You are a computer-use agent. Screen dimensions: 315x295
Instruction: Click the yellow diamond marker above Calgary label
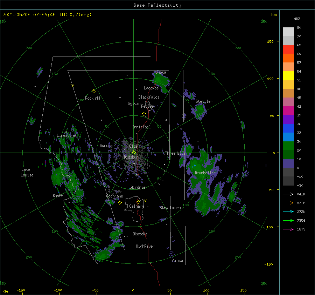coord(138,202)
